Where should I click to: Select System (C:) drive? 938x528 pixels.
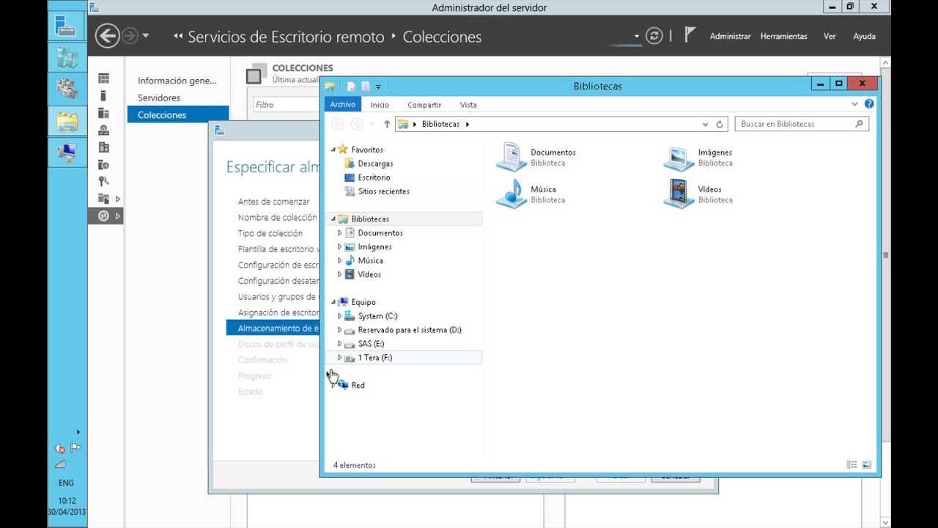point(377,316)
